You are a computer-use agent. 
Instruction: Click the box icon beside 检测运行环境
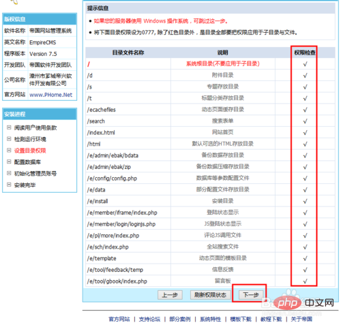coord(9,139)
